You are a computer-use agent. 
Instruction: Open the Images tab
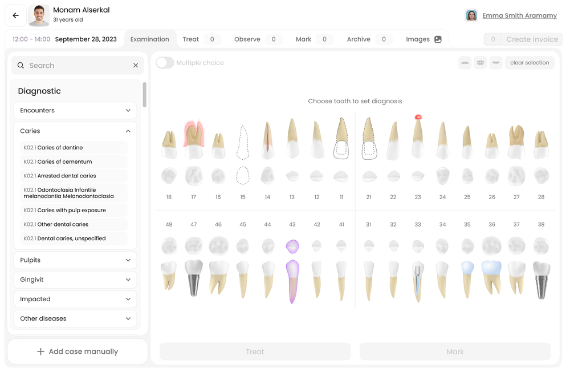(x=424, y=39)
